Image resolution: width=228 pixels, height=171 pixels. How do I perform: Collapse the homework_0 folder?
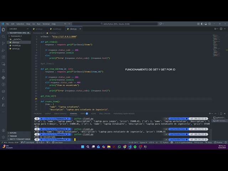point(16,36)
